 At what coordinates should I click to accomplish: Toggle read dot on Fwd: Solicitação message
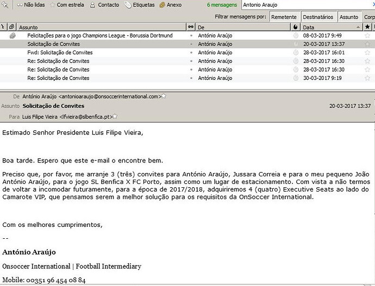pyautogui.click(x=191, y=53)
